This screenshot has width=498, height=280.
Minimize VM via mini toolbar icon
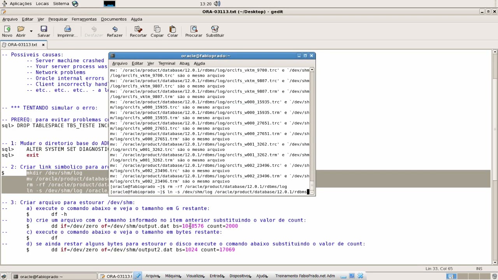point(343,276)
